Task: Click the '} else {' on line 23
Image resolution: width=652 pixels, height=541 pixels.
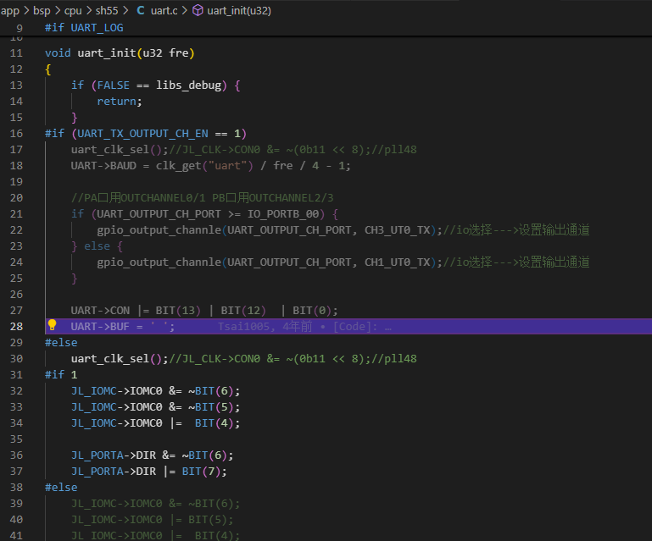Action: (97, 246)
